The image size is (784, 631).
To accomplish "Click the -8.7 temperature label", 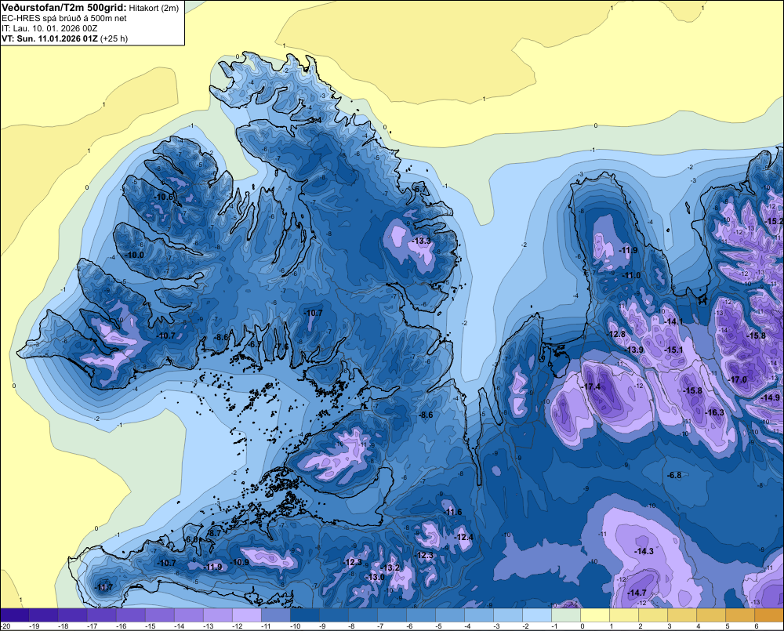I will click(x=215, y=534).
